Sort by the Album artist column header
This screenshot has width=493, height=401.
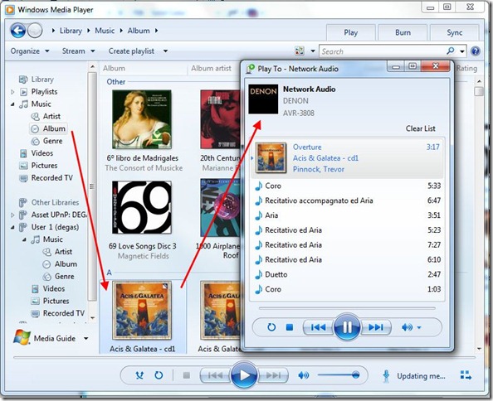coord(211,68)
